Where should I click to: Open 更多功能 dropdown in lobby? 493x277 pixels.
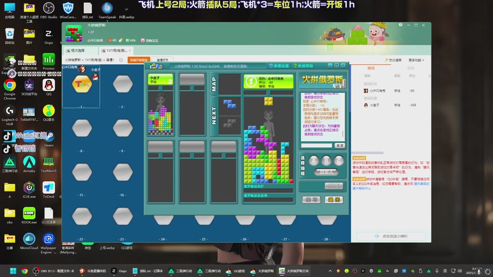pyautogui.click(x=417, y=60)
